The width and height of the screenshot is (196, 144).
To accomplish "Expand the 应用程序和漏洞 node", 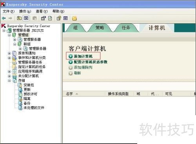I will tap(9, 71).
